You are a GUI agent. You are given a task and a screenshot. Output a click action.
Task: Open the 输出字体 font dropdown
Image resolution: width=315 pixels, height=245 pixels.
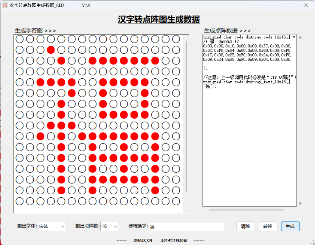(52, 227)
